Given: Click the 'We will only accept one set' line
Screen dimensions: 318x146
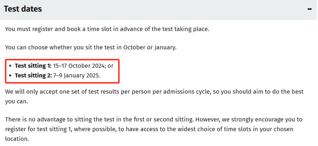Looking at the screenshot, I should coord(154,92).
